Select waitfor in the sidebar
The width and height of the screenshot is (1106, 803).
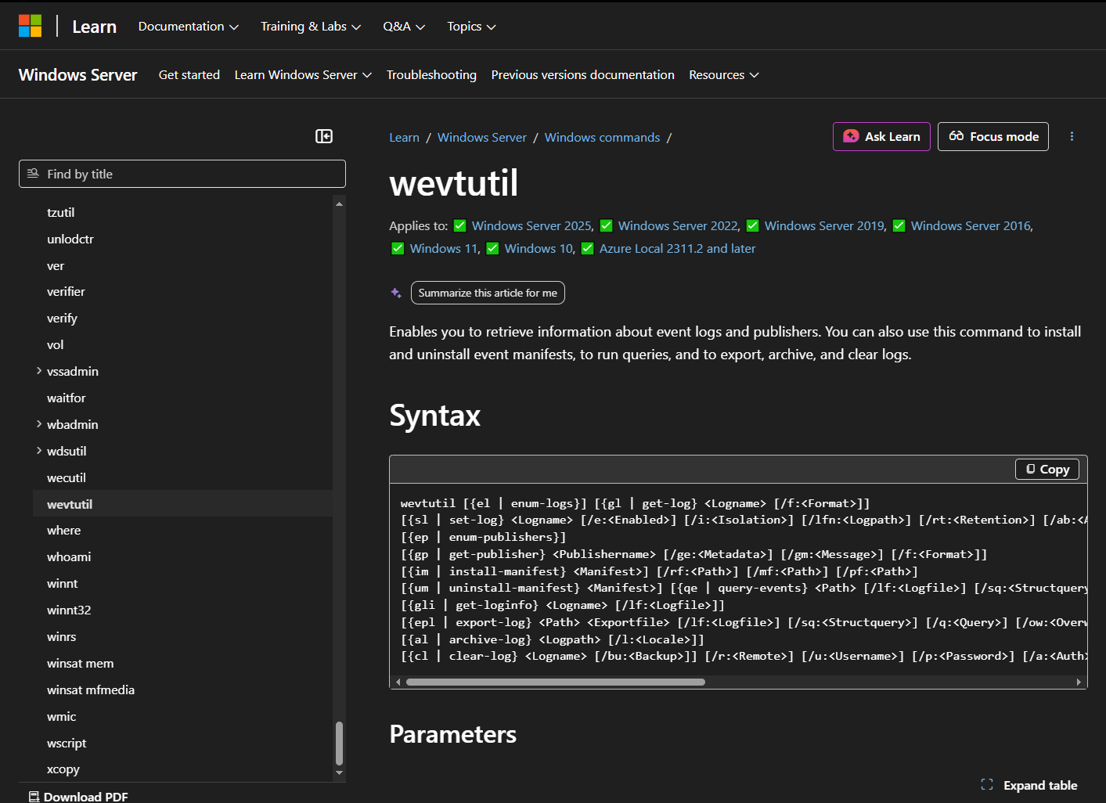[67, 398]
